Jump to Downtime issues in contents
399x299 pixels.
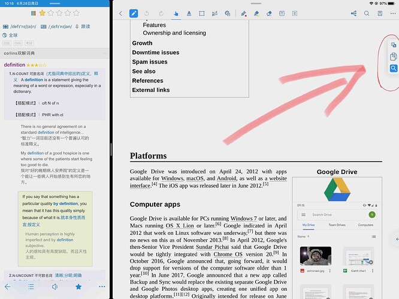click(x=156, y=53)
